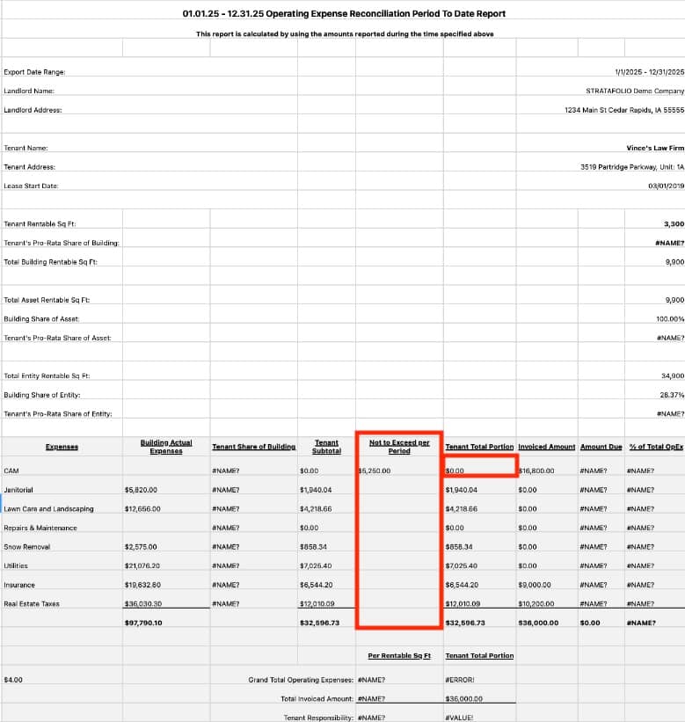The height and width of the screenshot is (722, 685).
Task: Click the Not to Exceed per Period header
Action: tap(399, 447)
